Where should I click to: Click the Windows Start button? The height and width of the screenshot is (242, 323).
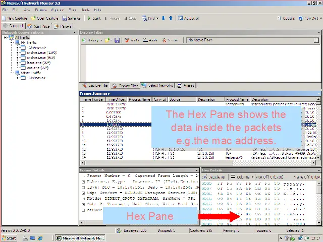click(10, 238)
